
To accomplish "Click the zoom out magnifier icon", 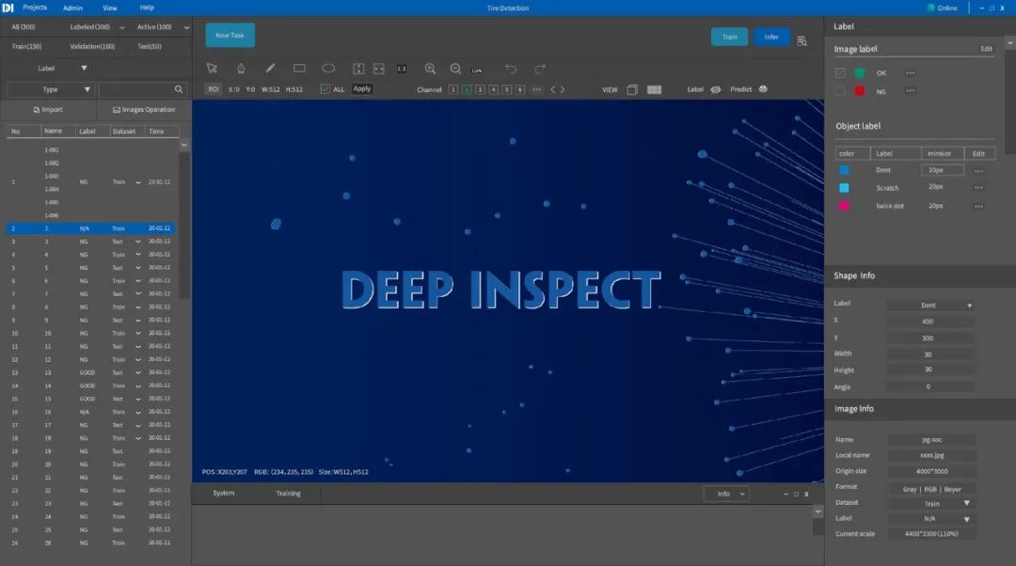I will point(455,69).
